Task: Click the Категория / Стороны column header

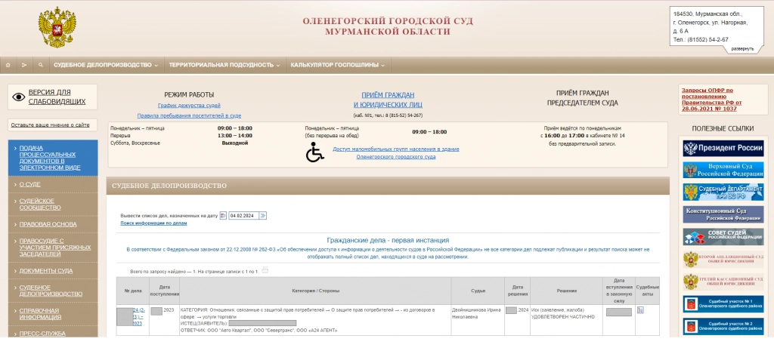Action: coord(315,291)
